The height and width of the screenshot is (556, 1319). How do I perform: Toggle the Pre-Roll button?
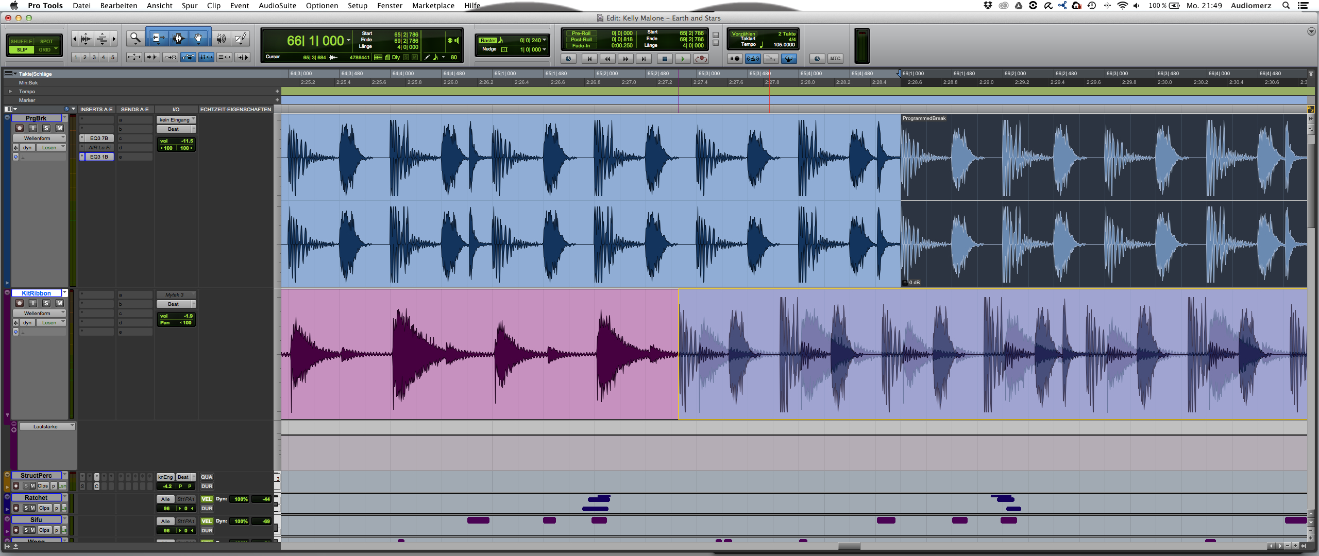point(581,33)
